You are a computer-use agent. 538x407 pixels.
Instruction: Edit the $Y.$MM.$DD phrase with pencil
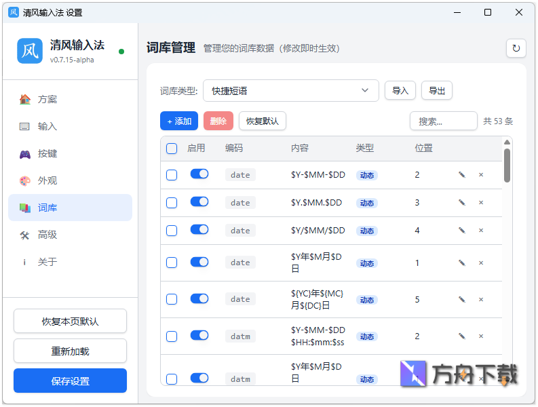[462, 203]
